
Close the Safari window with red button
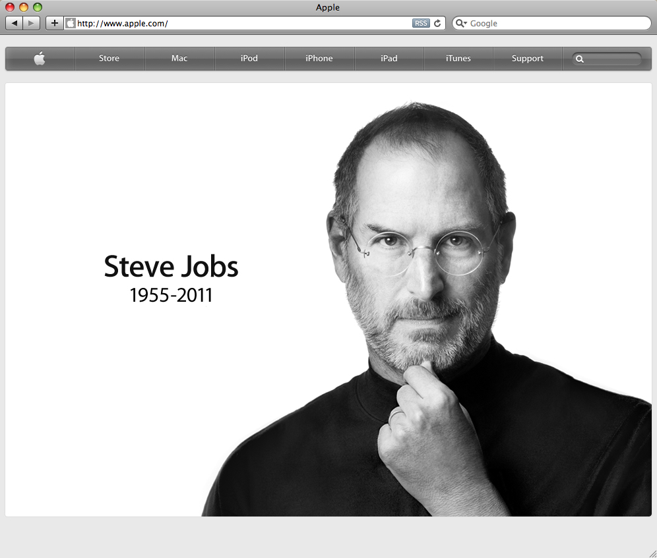10,7
